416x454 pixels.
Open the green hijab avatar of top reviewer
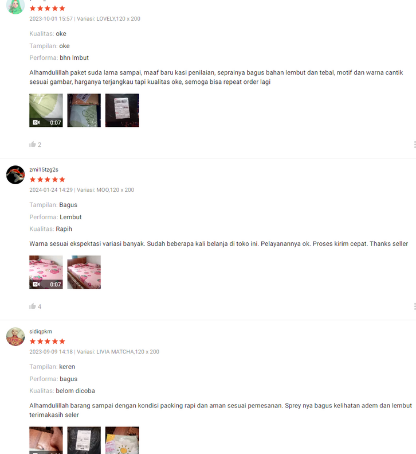point(15,6)
